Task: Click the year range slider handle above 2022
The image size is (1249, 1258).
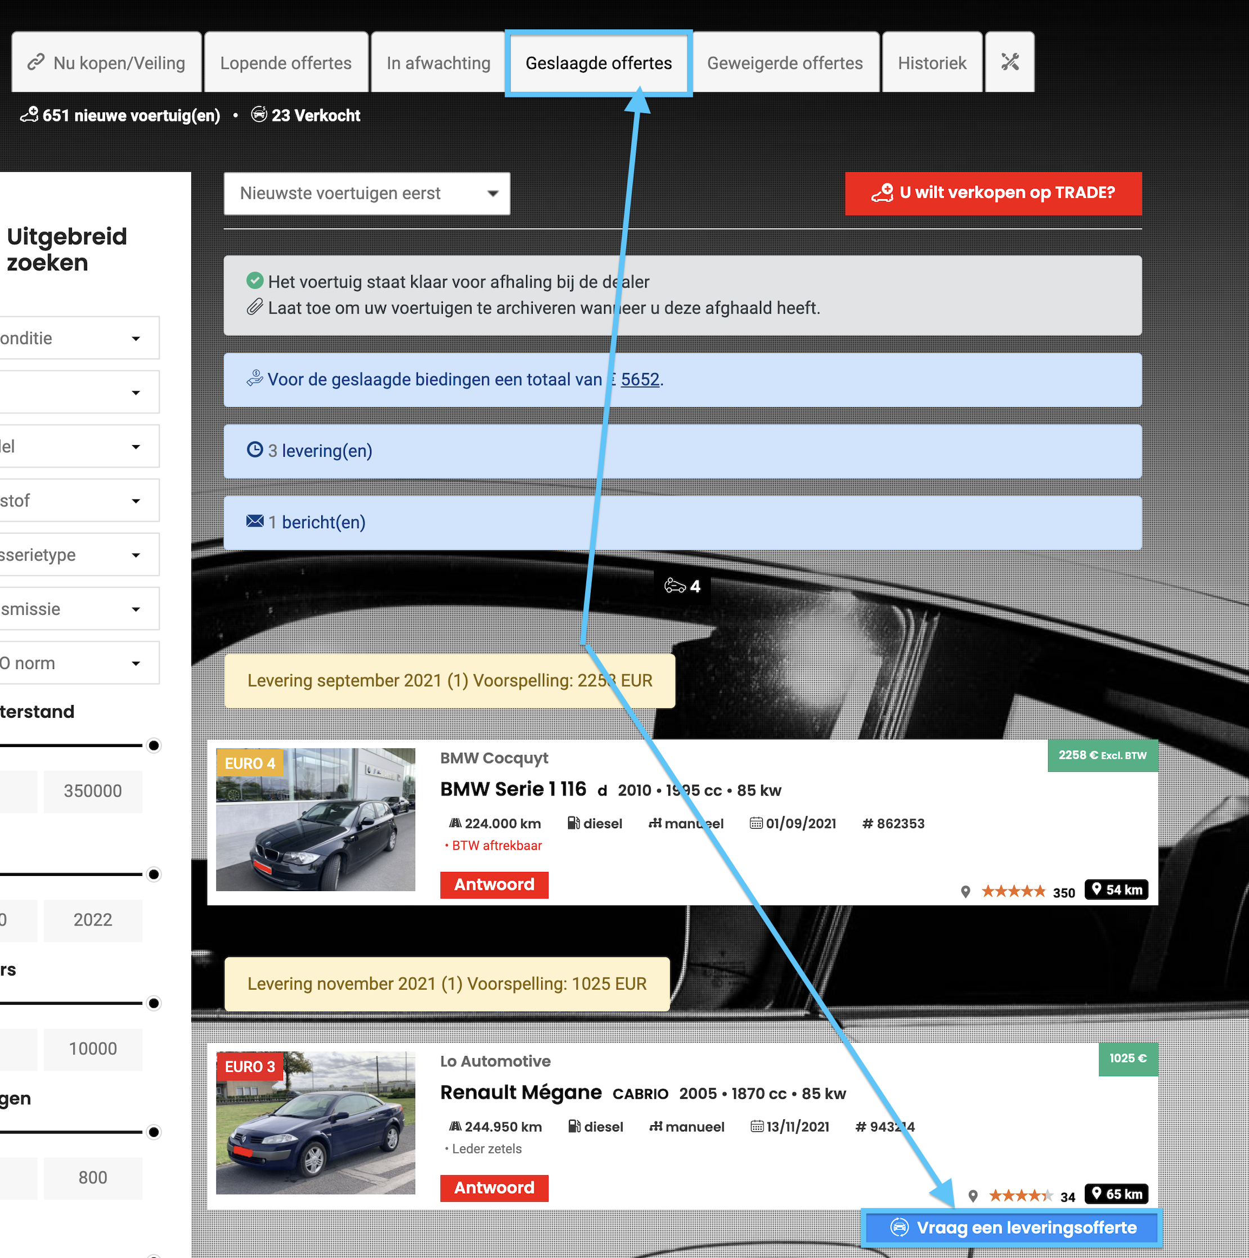Action: (154, 874)
